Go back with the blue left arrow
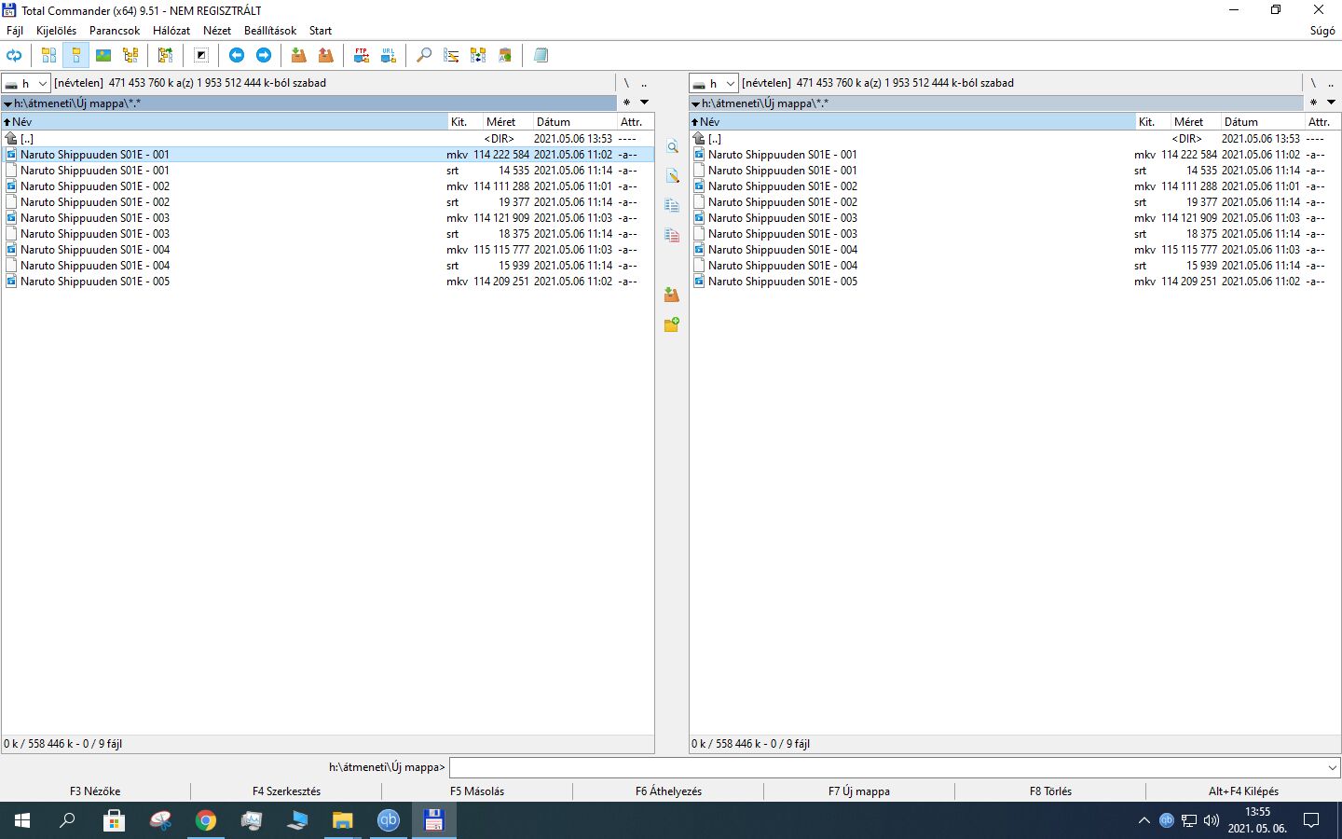Viewport: 1342px width, 839px height. pyautogui.click(x=237, y=56)
